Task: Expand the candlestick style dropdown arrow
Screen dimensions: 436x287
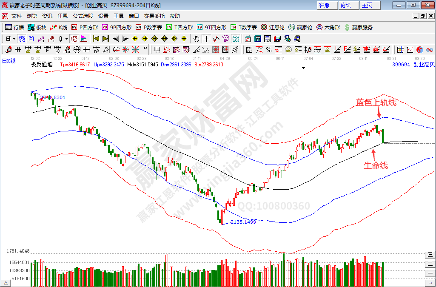Action: (x=66, y=39)
